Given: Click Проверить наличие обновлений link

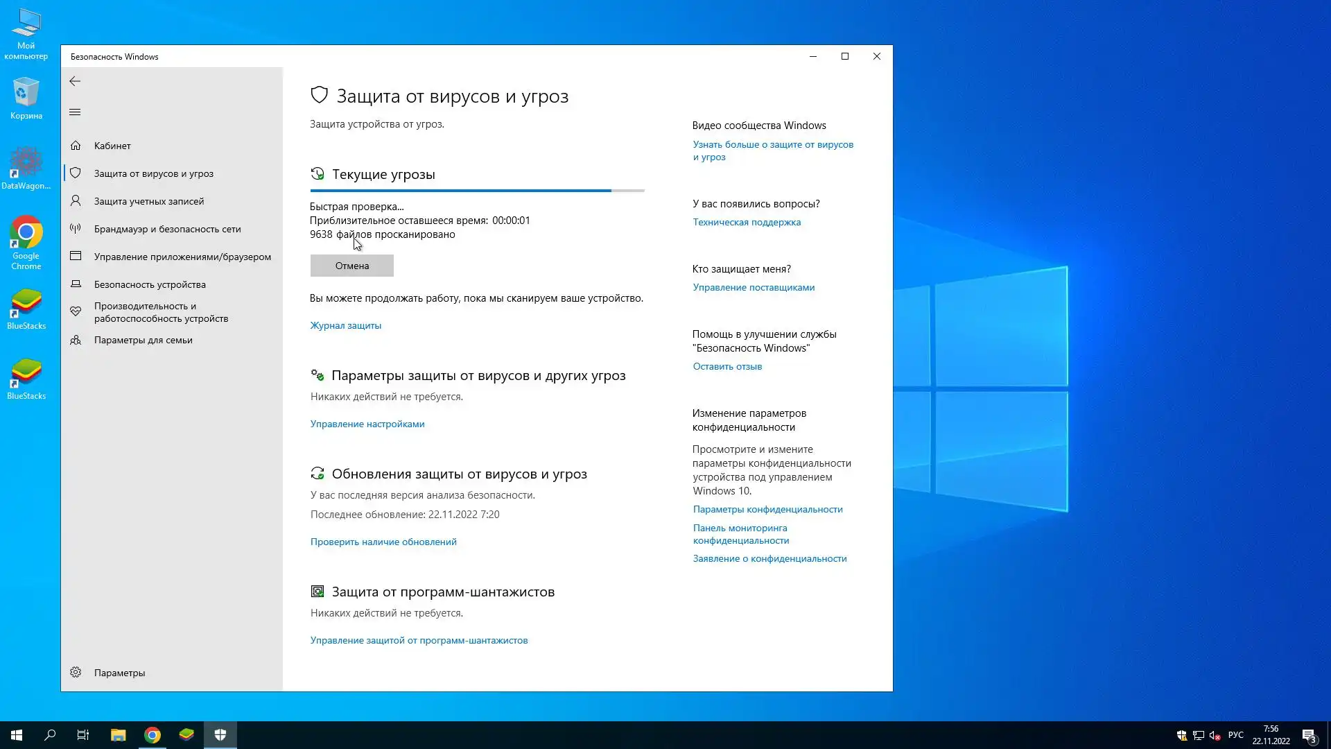Looking at the screenshot, I should [383, 542].
